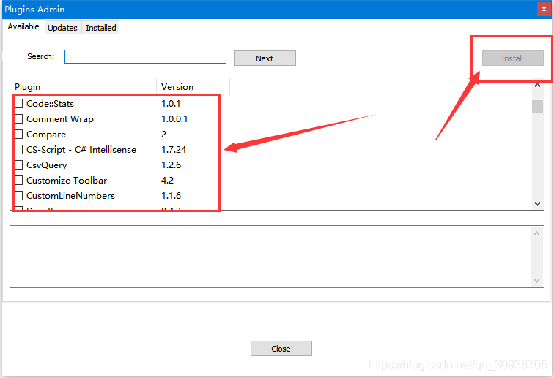
Task: Select the CsvQuery plugin name
Action: coord(47,165)
